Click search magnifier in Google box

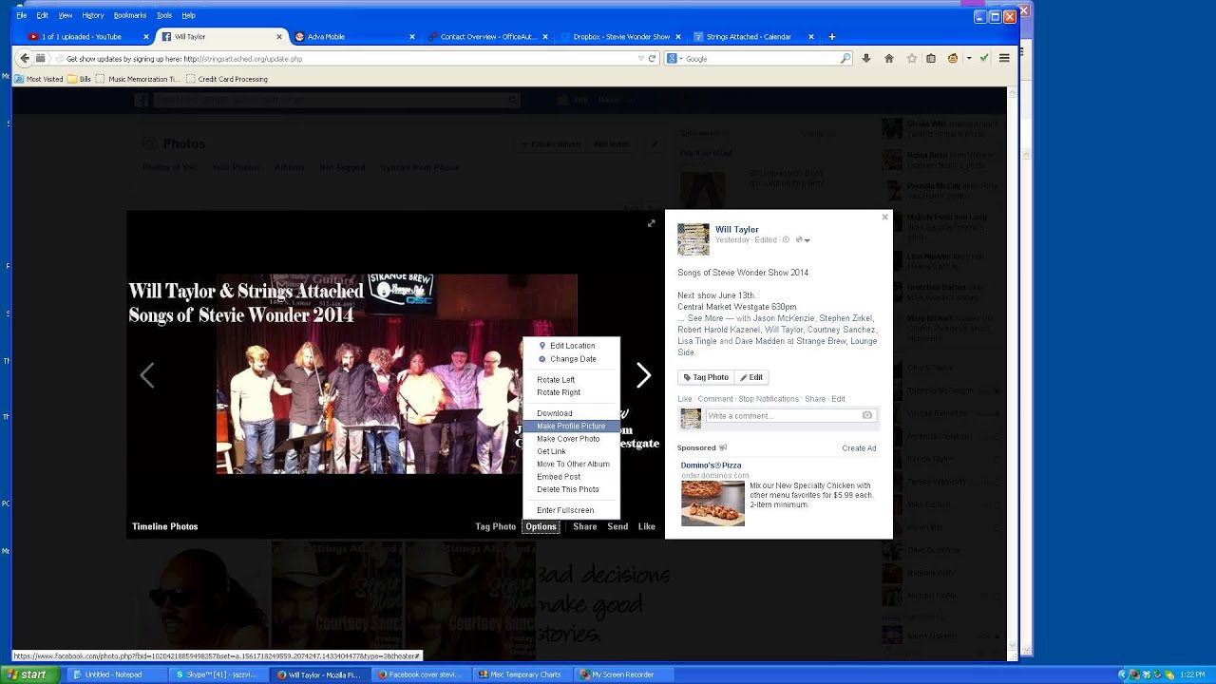[x=845, y=58]
